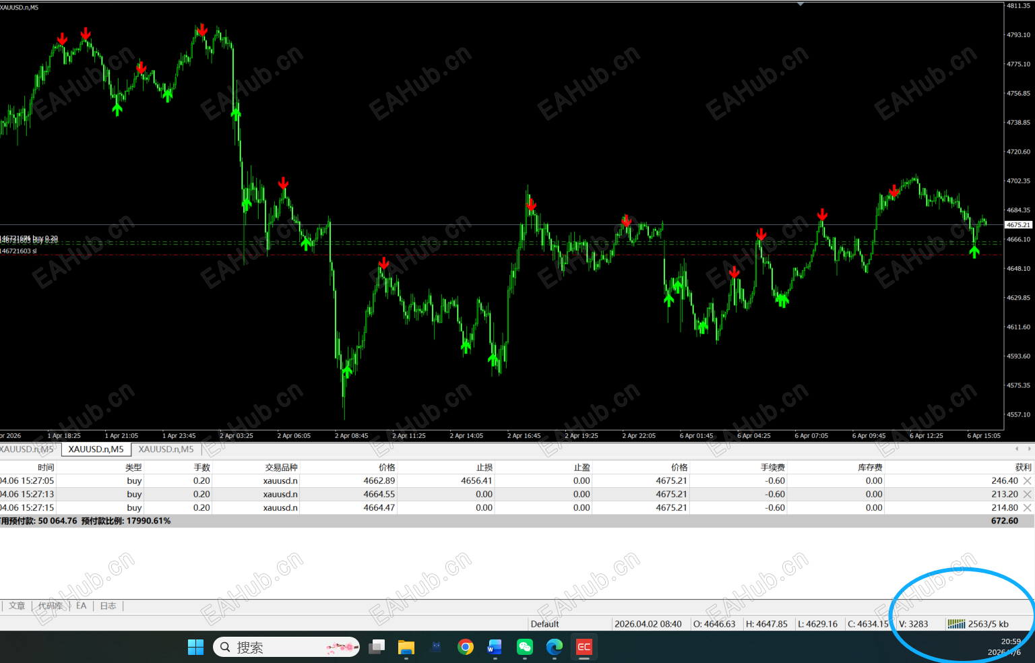Click the O: 4646.63 status bar value

(714, 624)
